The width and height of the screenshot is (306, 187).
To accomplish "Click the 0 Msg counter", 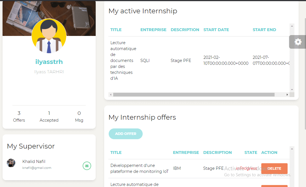I will [x=79, y=117].
